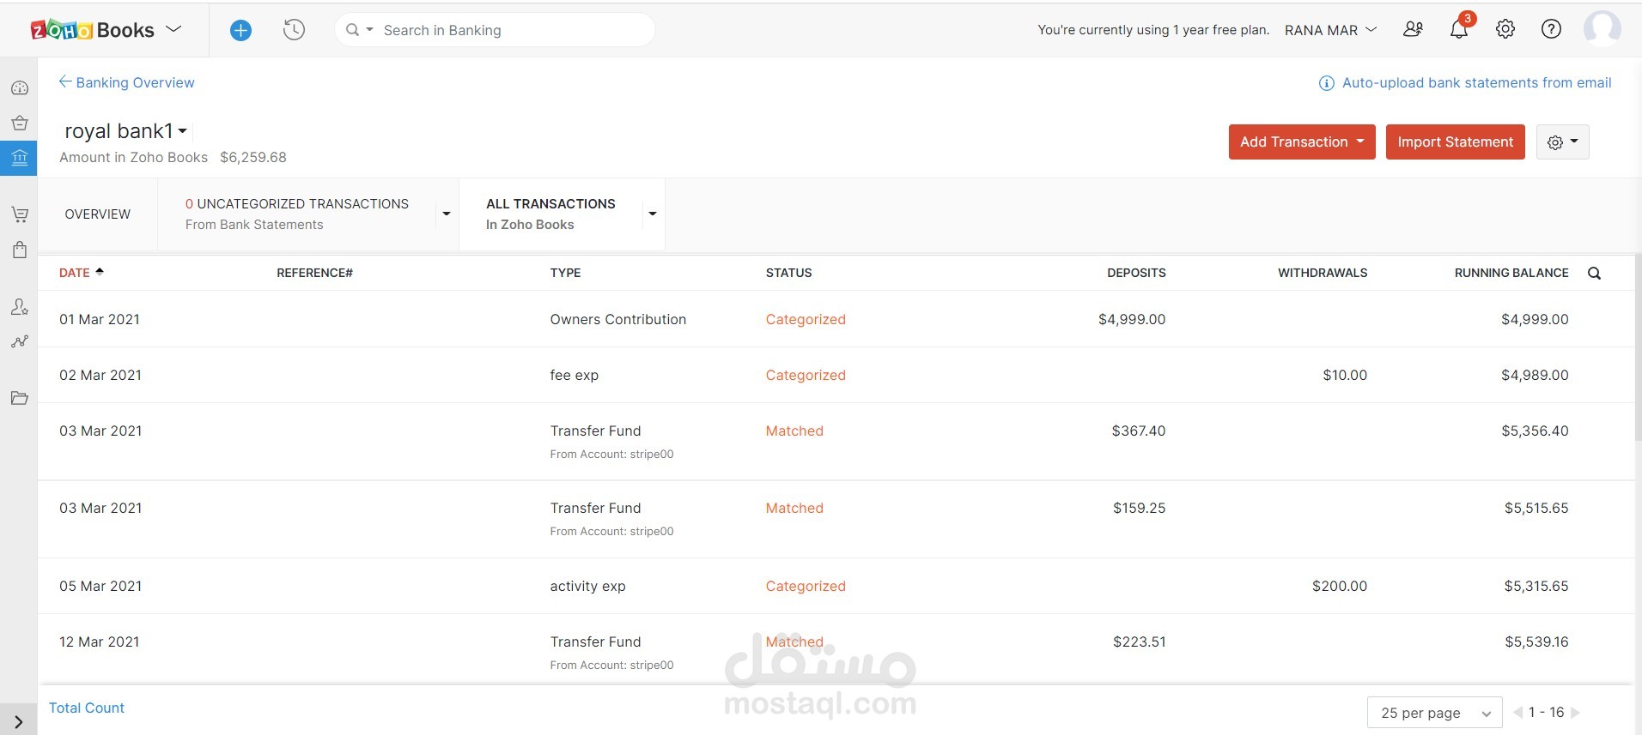Click running balance $5,315.65

click(1536, 586)
